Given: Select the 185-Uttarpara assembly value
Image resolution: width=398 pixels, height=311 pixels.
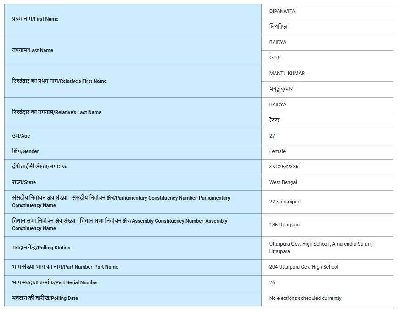Looking at the screenshot, I should [284, 225].
